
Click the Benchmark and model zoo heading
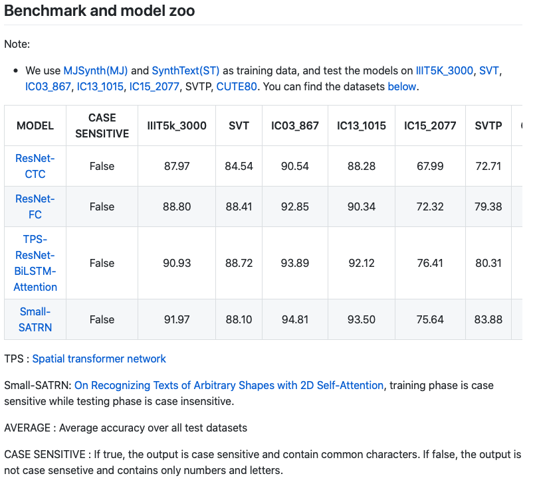pyautogui.click(x=99, y=11)
